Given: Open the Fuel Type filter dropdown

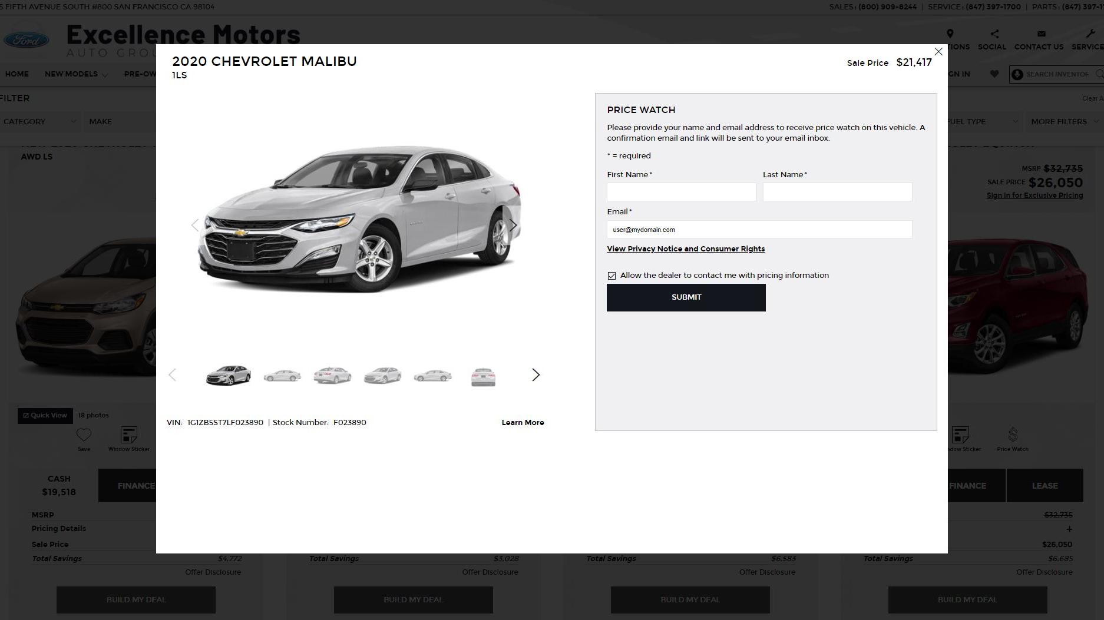Looking at the screenshot, I should point(984,122).
